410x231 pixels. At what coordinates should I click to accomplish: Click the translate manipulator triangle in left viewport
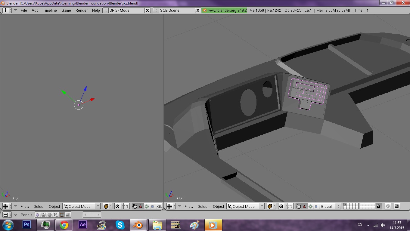click(x=140, y=206)
